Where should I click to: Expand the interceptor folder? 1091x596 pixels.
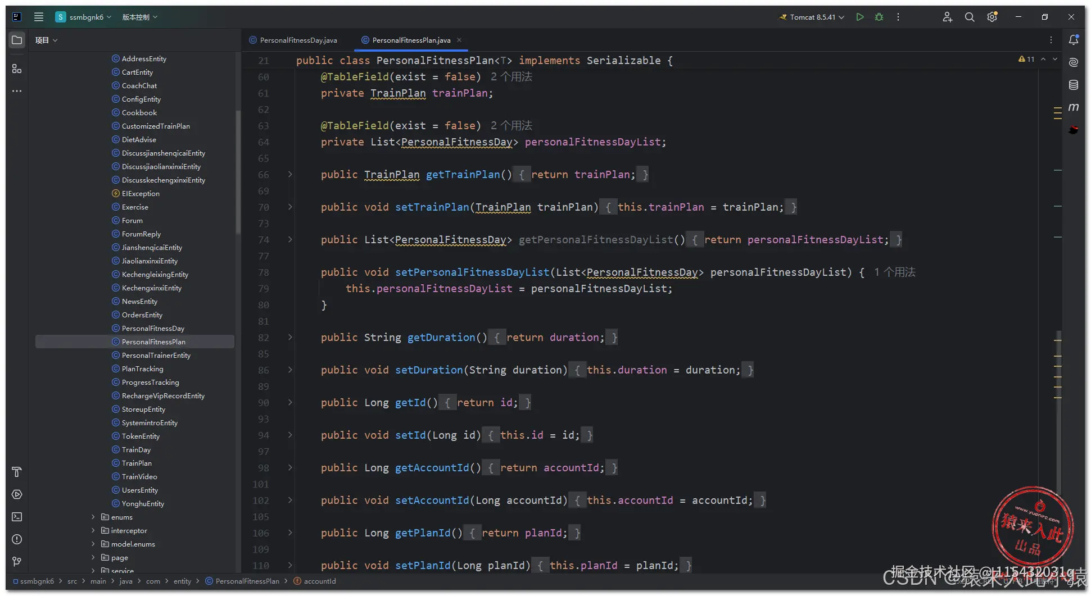[x=93, y=530]
